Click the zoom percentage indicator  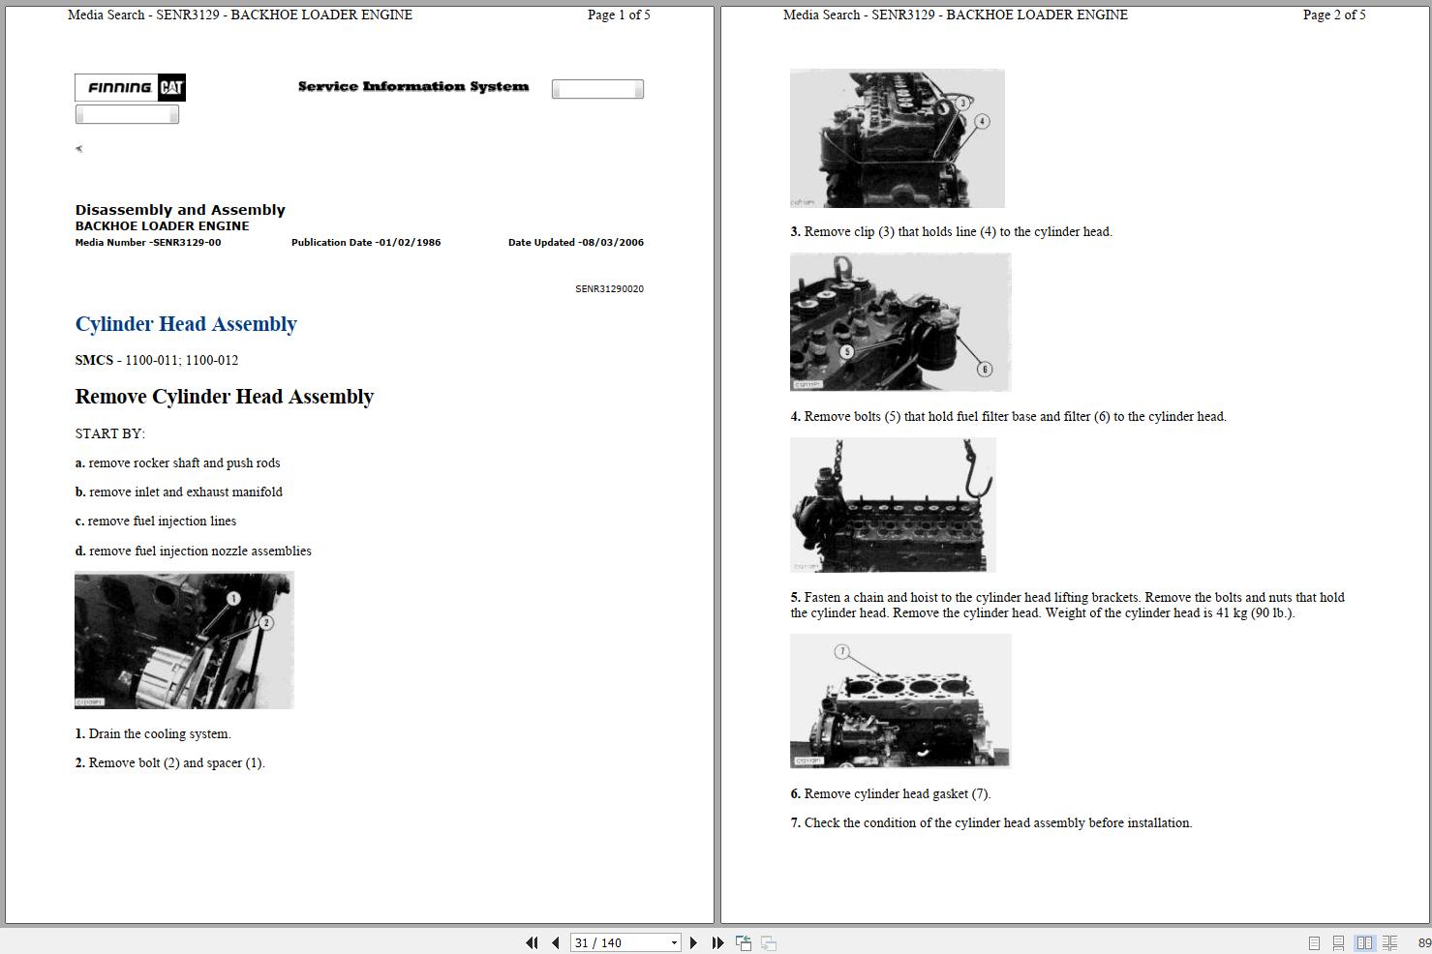pyautogui.click(x=1424, y=941)
